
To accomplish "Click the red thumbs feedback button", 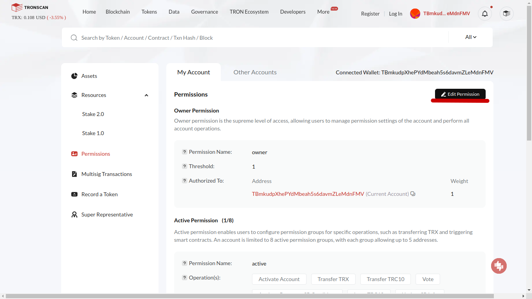I will [x=499, y=266].
